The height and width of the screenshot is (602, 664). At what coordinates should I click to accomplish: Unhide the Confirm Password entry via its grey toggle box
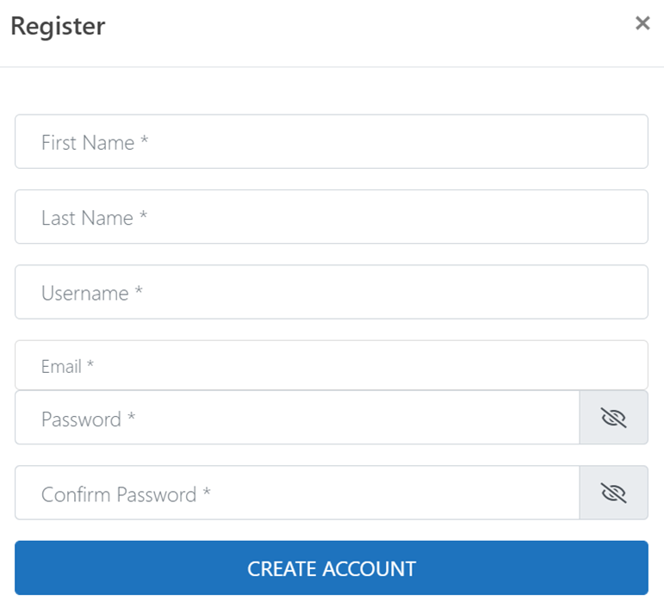613,493
